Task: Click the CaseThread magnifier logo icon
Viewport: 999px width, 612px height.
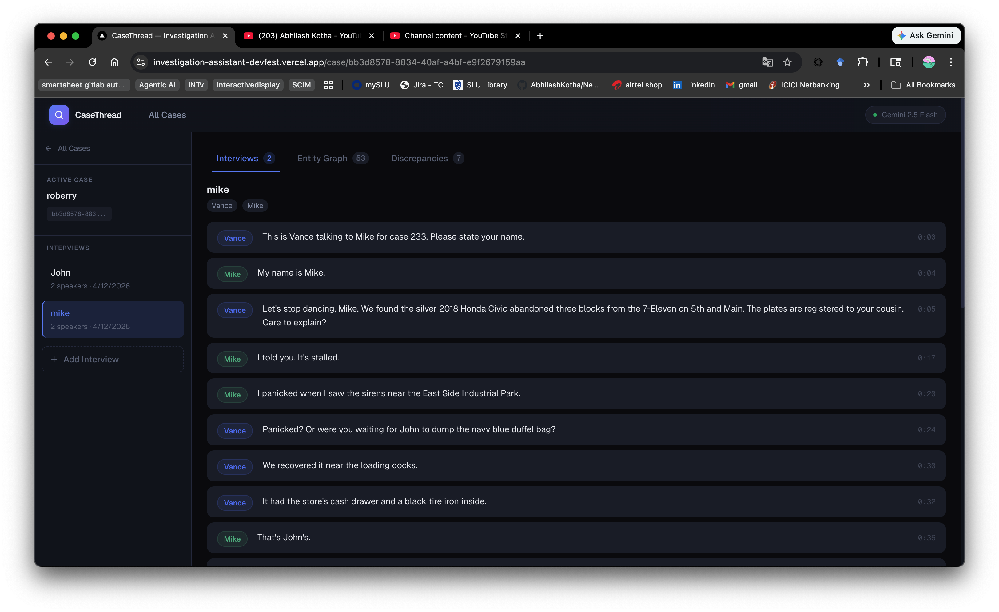Action: coord(59,115)
